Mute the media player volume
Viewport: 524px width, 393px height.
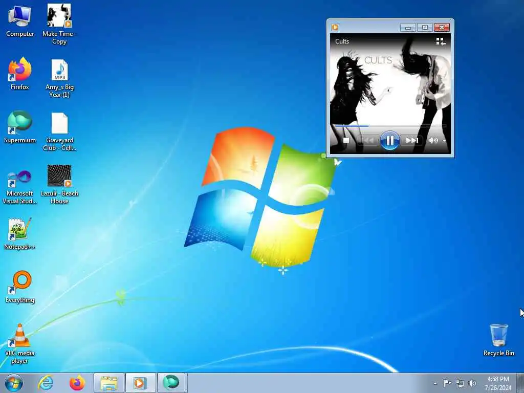point(433,141)
